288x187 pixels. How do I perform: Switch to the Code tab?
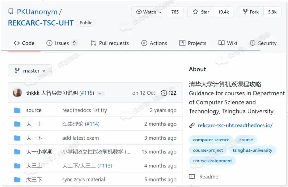coord(24,43)
